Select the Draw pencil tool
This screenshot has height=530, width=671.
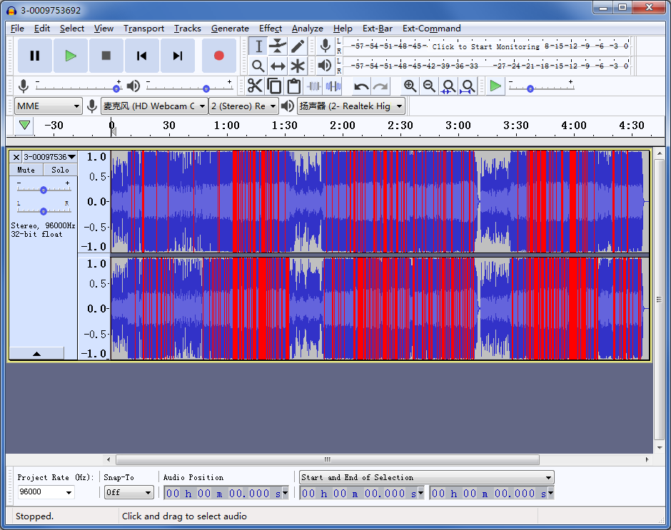[298, 46]
